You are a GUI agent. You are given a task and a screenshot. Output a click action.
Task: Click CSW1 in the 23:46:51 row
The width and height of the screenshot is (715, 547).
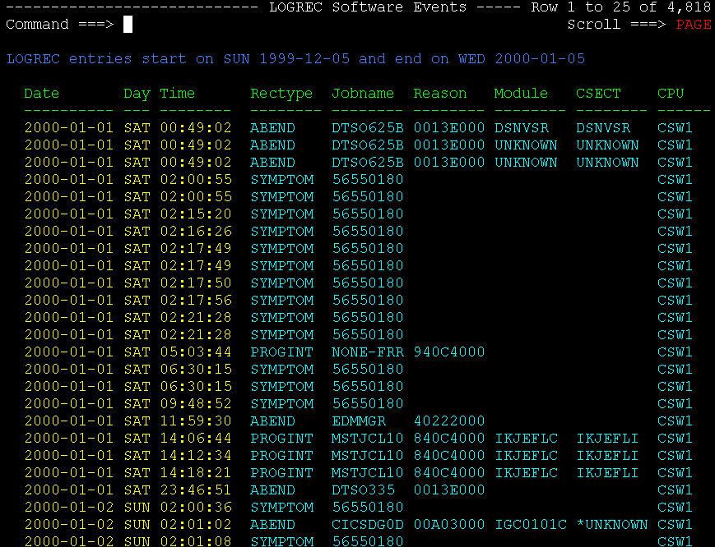675,490
